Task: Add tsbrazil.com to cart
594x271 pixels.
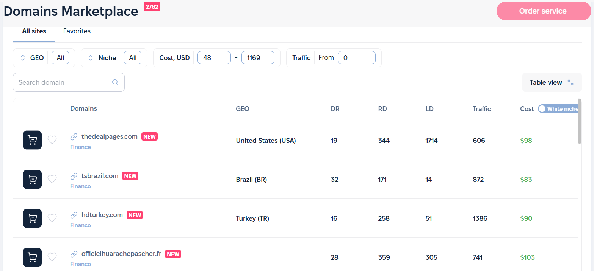Action: [x=32, y=179]
